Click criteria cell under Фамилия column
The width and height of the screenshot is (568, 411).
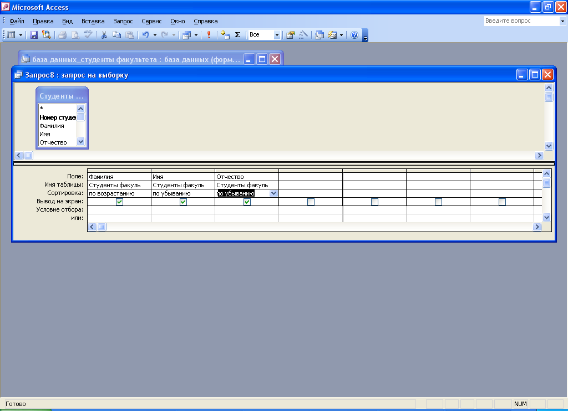coord(119,210)
